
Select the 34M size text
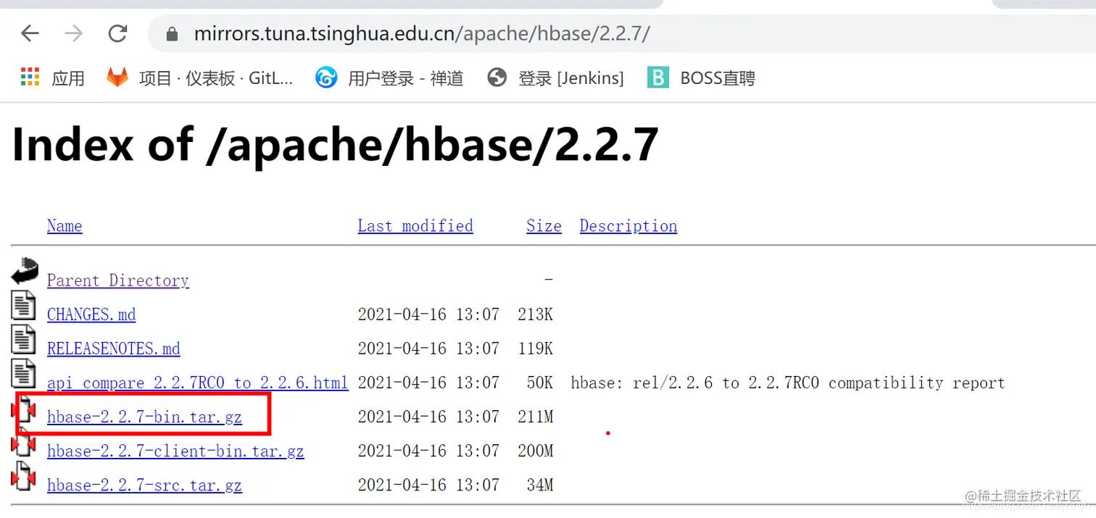pos(539,485)
